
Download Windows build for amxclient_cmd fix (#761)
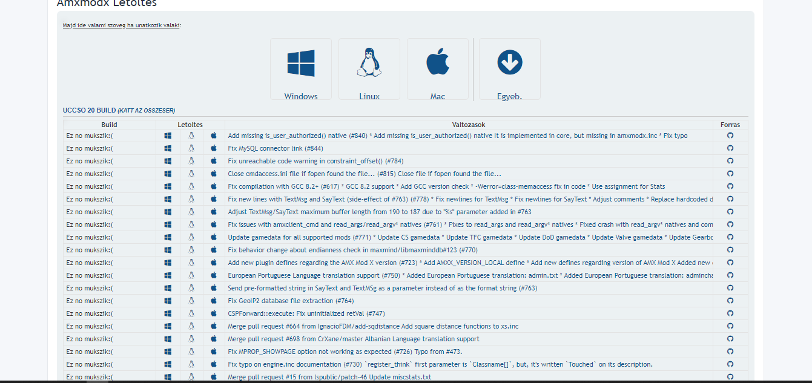(168, 224)
